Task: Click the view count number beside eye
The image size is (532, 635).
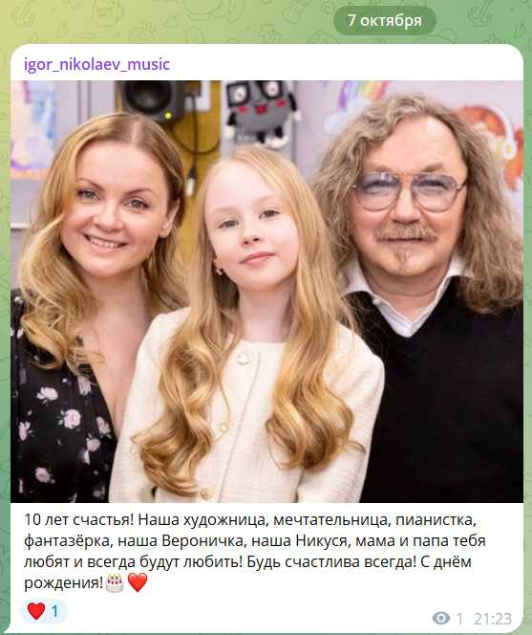Action: point(459,619)
